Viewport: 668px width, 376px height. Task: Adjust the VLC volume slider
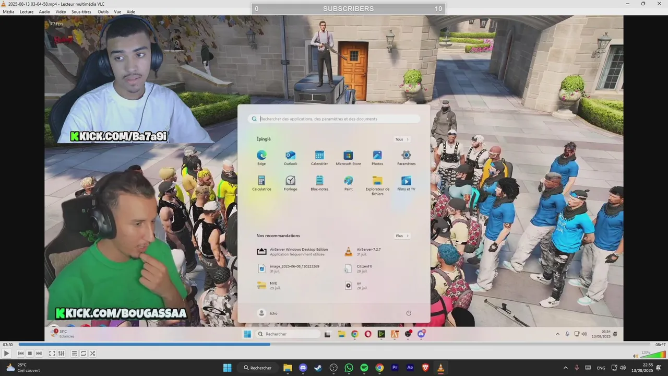653,355
